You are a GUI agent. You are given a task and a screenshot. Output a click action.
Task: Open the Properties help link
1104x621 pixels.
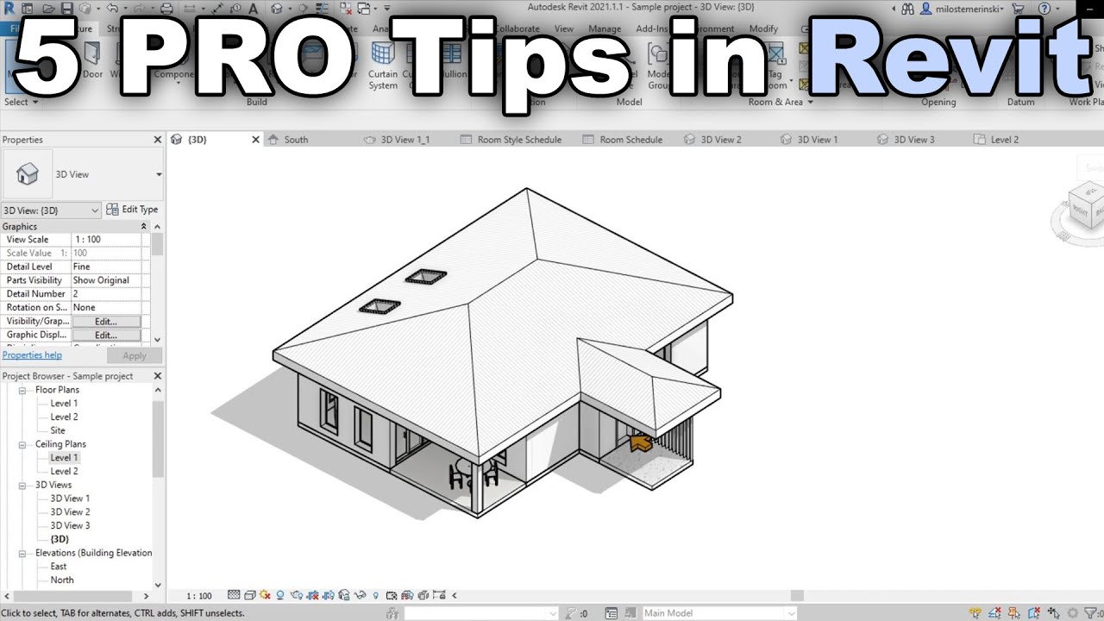[x=32, y=354]
